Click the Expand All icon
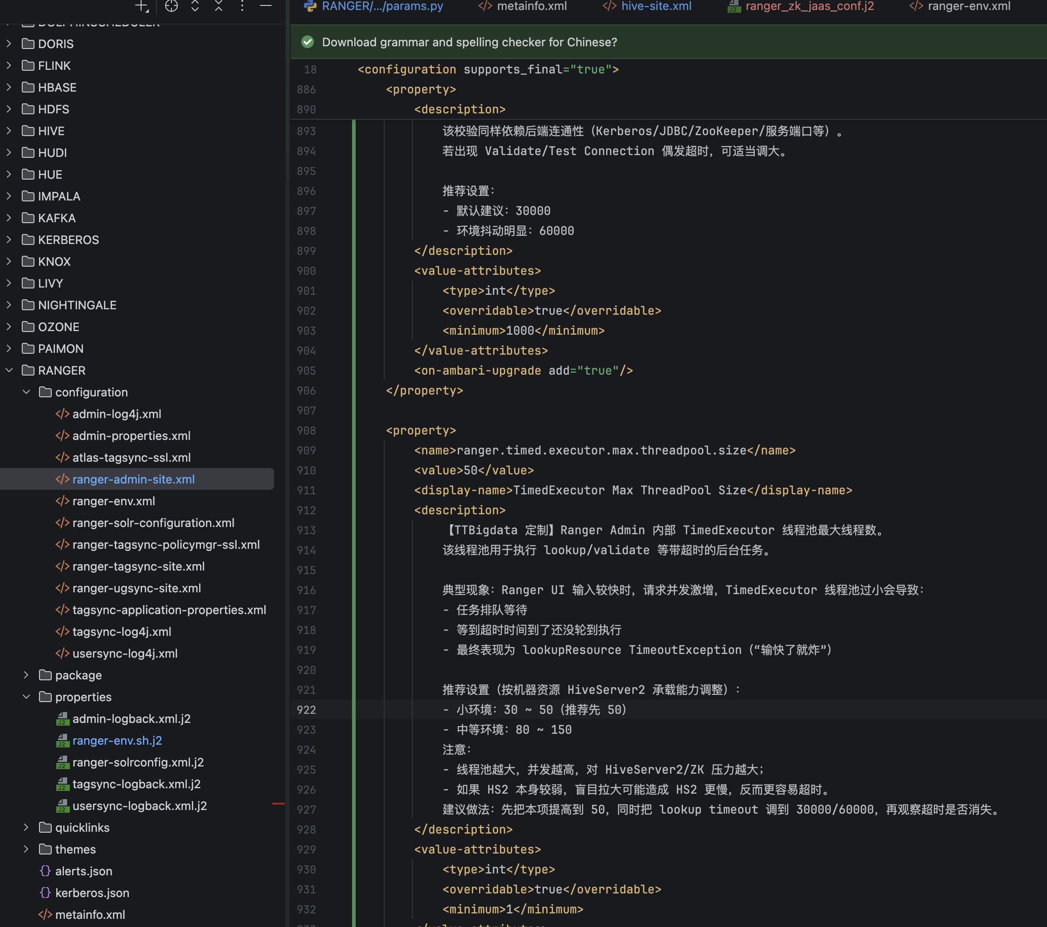 point(195,6)
